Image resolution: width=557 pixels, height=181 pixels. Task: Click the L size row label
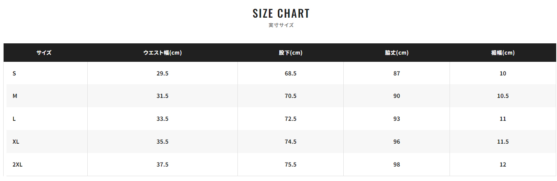pos(14,119)
